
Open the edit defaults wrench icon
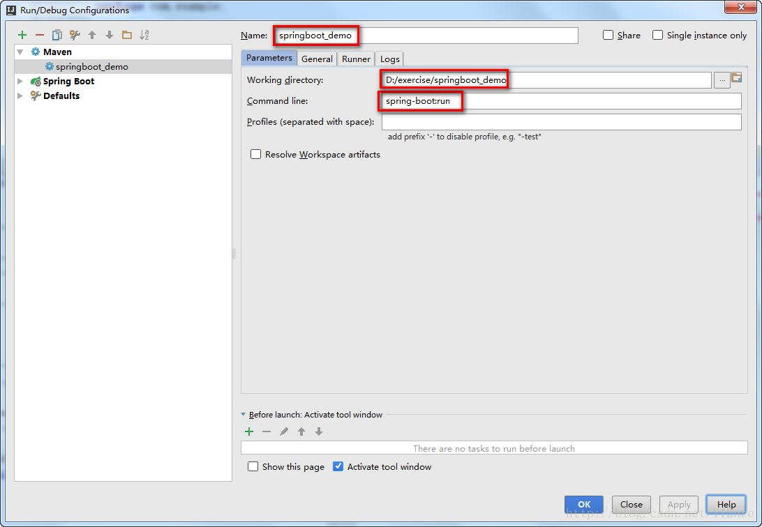(x=75, y=35)
